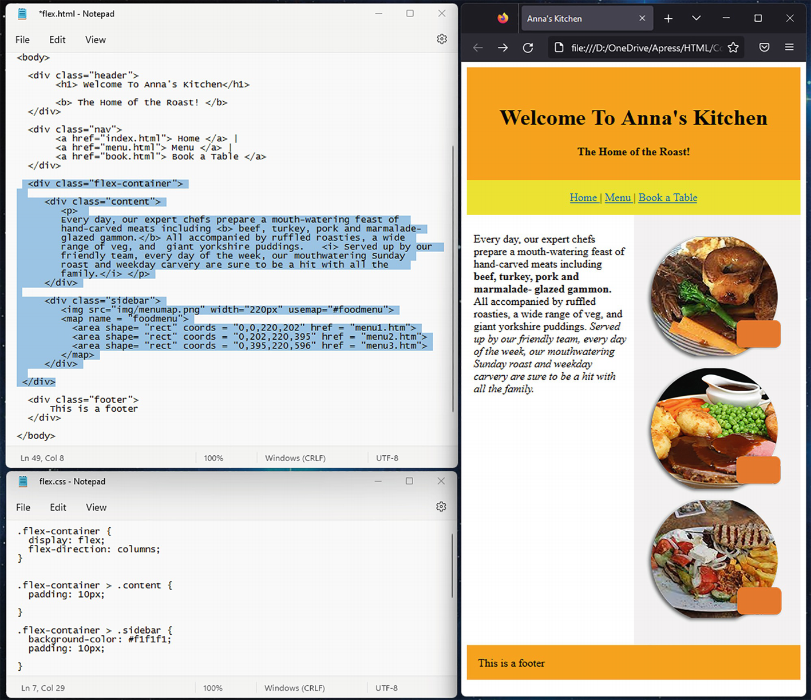Open View menu in flex.css Notepad
This screenshot has width=811, height=700.
click(x=96, y=507)
